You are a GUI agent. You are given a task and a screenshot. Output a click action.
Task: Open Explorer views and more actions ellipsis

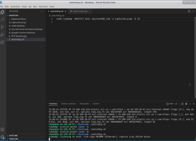coord(42,11)
